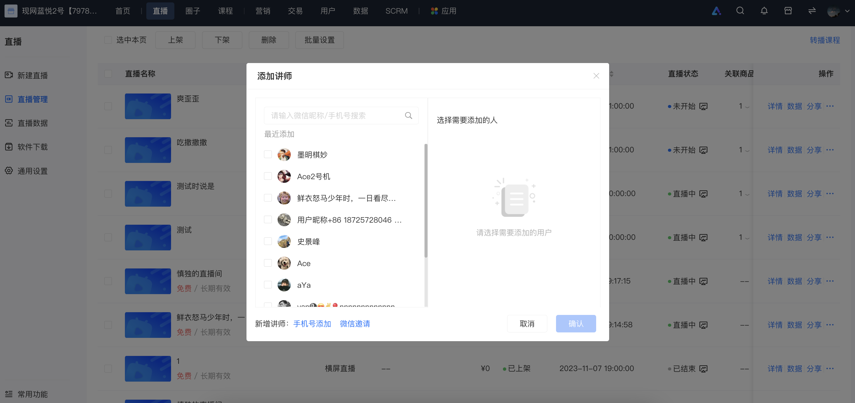Open 常用功能 at the sidebar bottom

point(27,394)
